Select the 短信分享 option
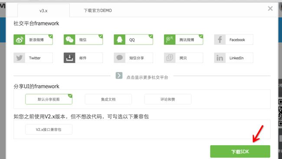Viewport: 282px width, 159px height. coord(134,58)
